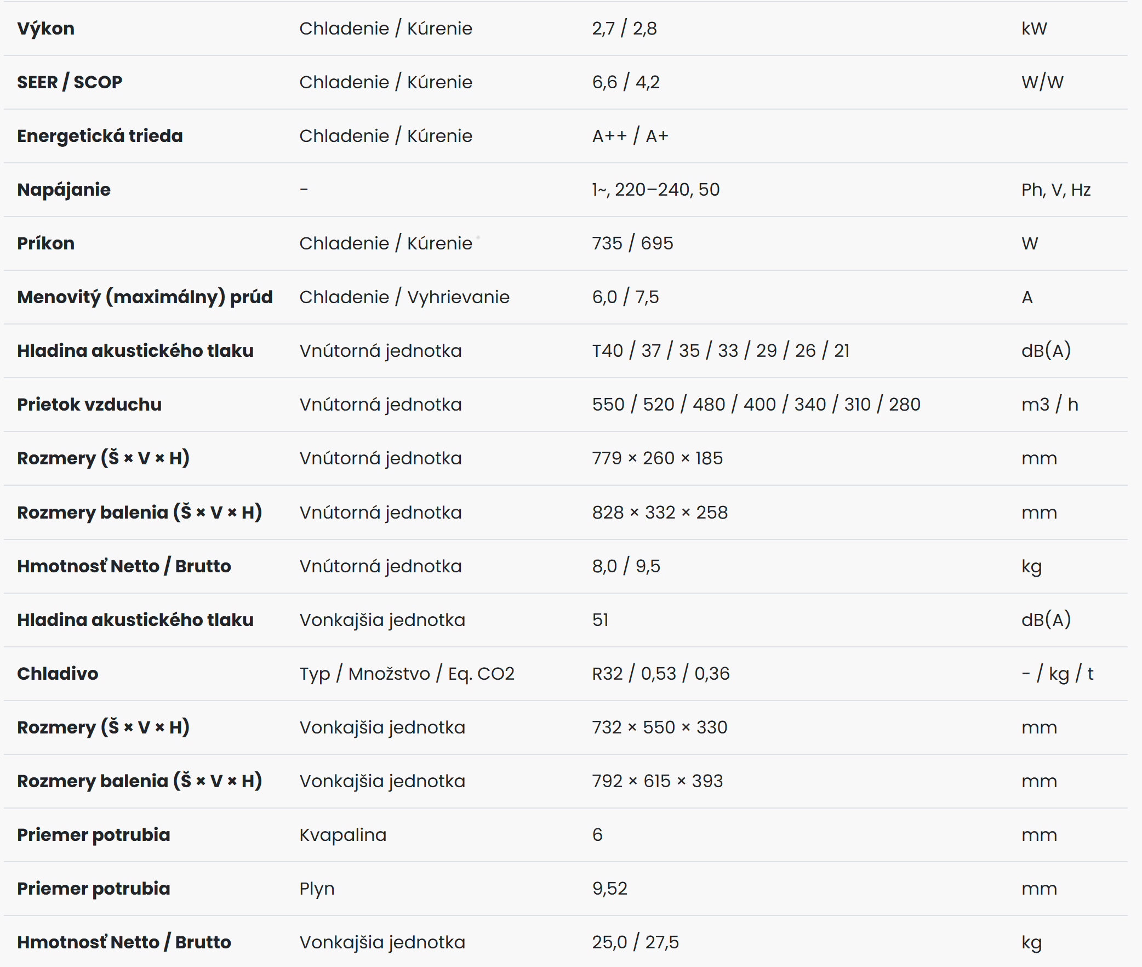Select the A++ / A+ energy class value
This screenshot has height=967, width=1142.
pyautogui.click(x=630, y=136)
